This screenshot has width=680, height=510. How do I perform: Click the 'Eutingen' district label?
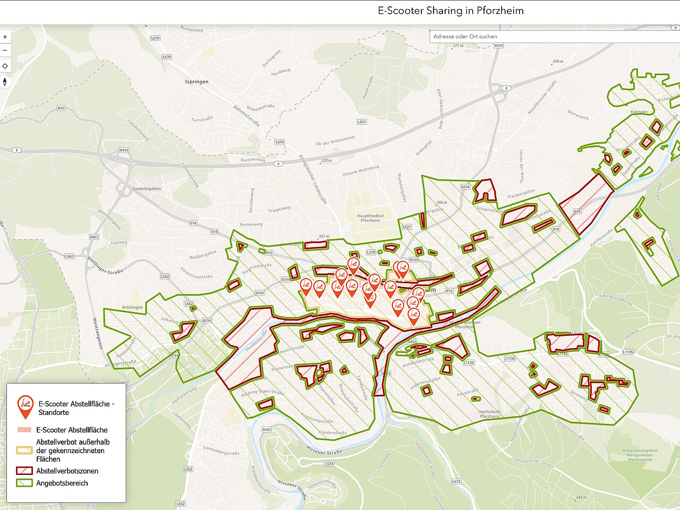(x=640, y=112)
